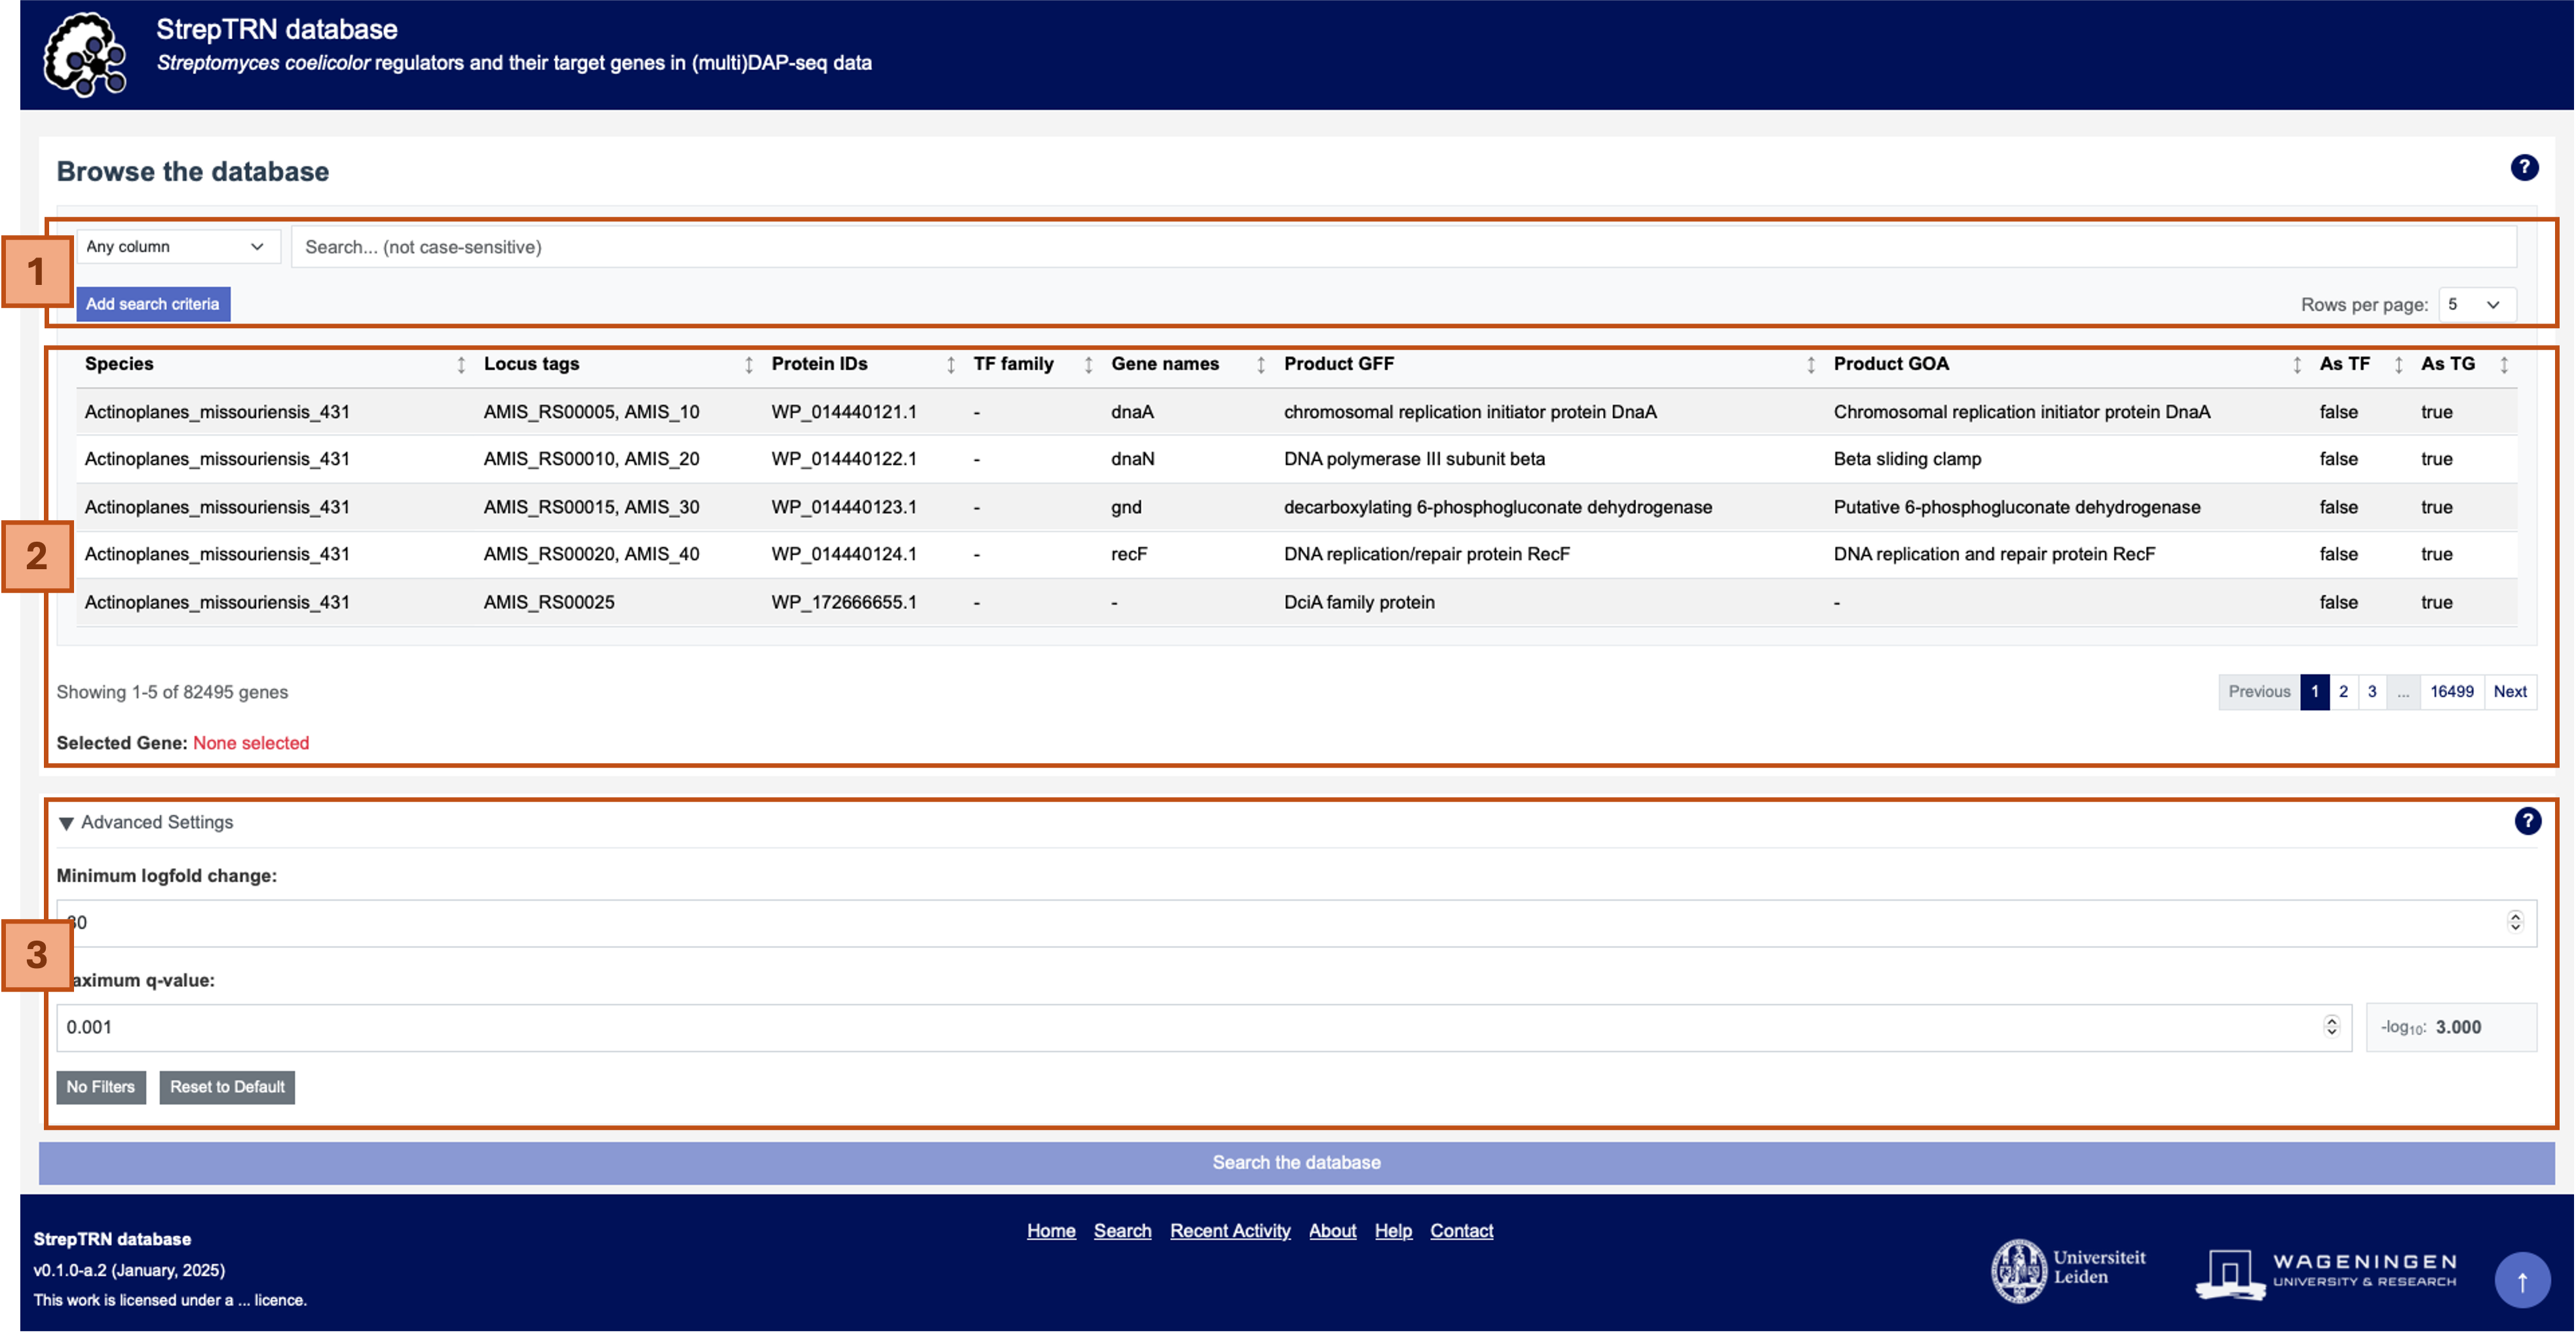Screen dimensions: 2576x1333
Task: Sort by Protein IDs column arrows
Action: pyautogui.click(x=951, y=365)
